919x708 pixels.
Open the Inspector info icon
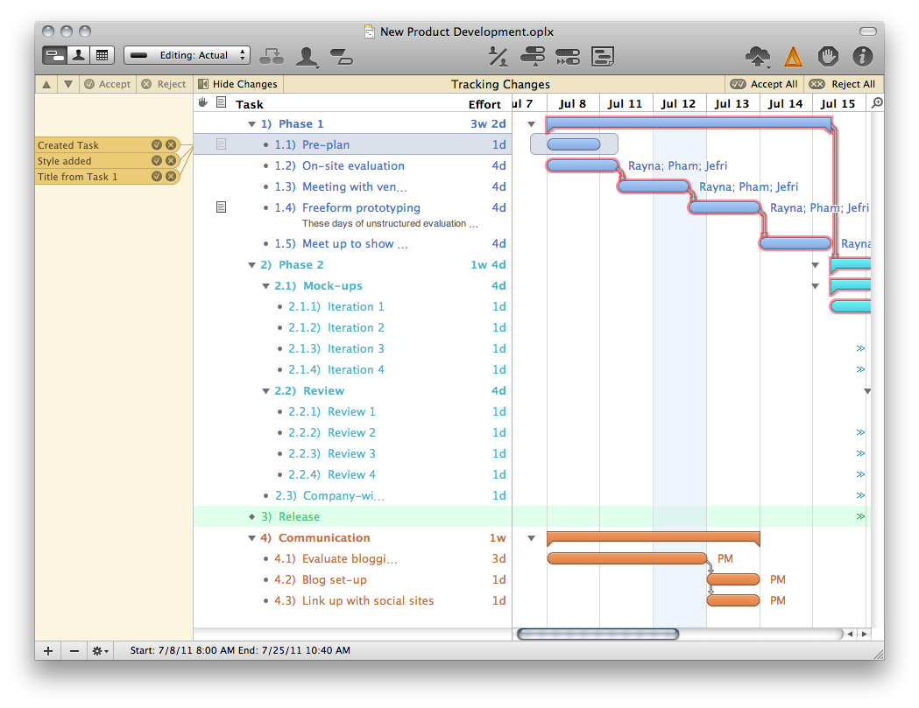click(x=863, y=57)
